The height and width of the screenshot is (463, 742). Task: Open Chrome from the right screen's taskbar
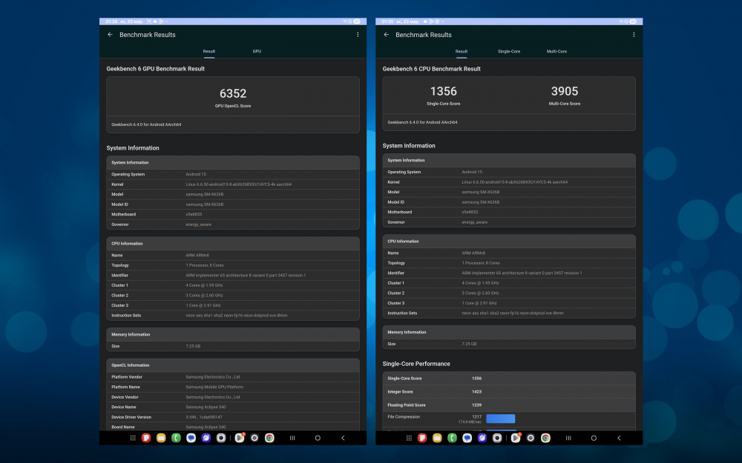coord(545,438)
